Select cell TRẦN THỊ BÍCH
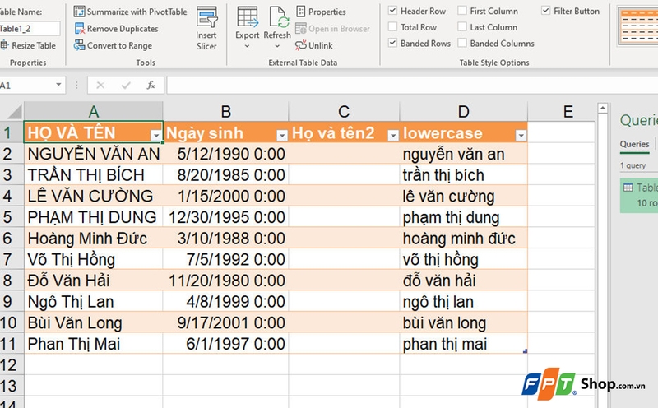The height and width of the screenshot is (408, 658). [x=94, y=174]
